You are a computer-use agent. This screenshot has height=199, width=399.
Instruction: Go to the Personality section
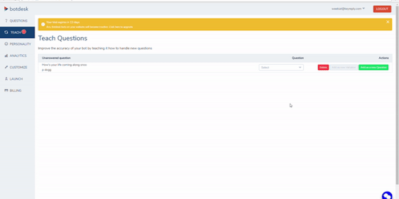click(17, 44)
